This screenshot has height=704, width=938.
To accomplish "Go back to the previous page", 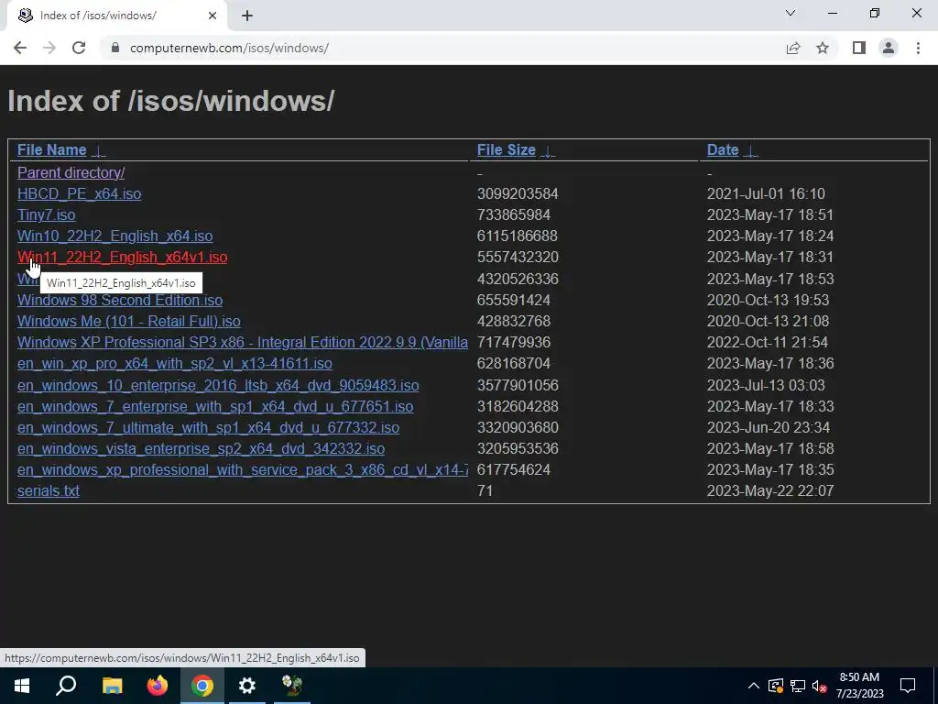I will [x=20, y=48].
